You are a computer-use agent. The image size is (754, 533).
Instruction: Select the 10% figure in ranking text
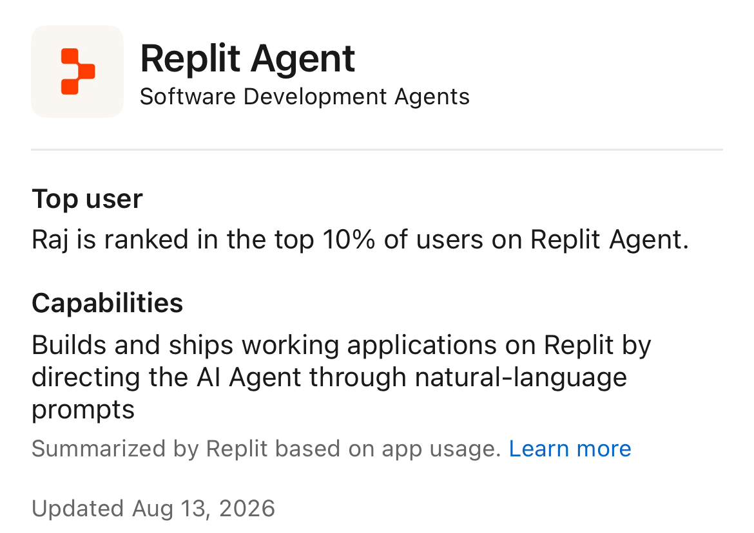349,239
